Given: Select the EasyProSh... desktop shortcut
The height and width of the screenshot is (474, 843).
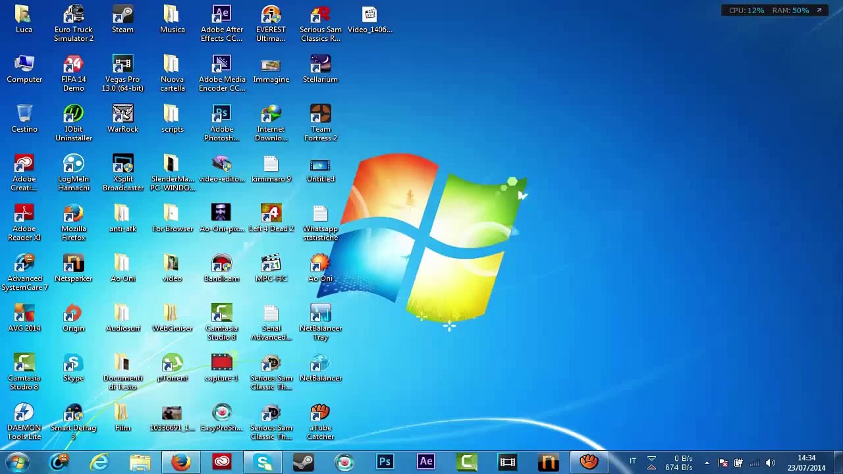Looking at the screenshot, I should [x=221, y=417].
